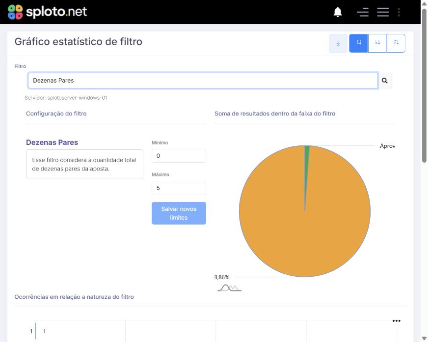The image size is (428, 342).
Task: Click the filter description text box
Action: (84, 165)
